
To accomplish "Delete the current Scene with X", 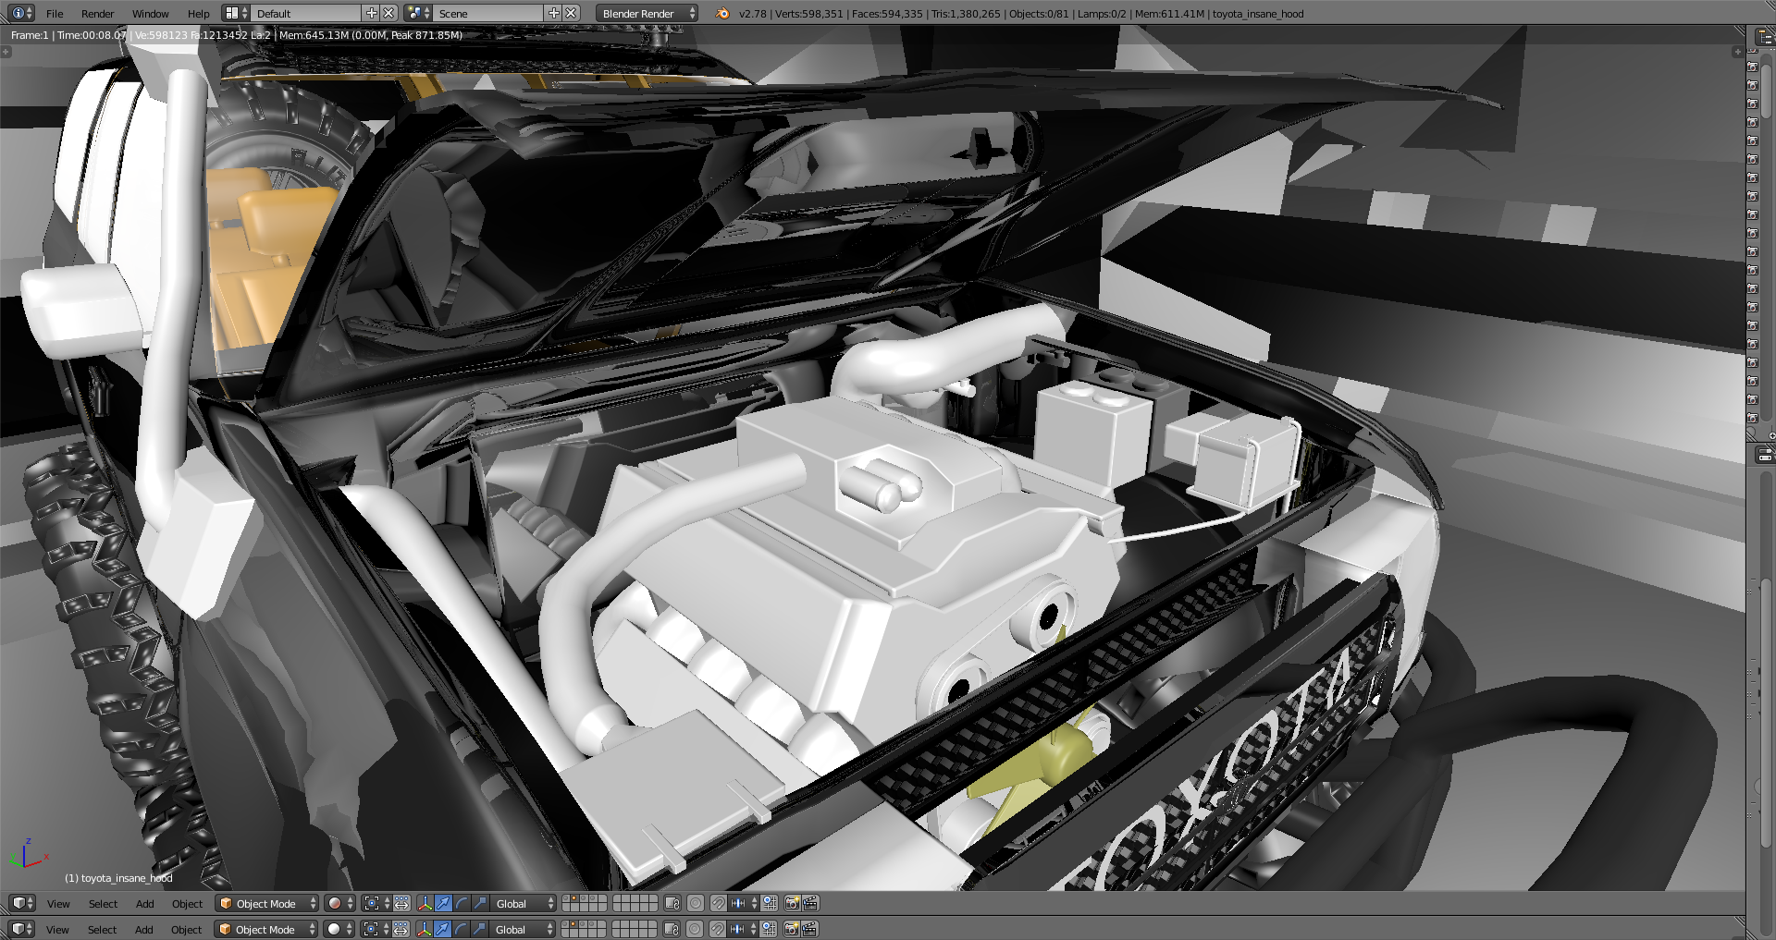I will click(571, 13).
